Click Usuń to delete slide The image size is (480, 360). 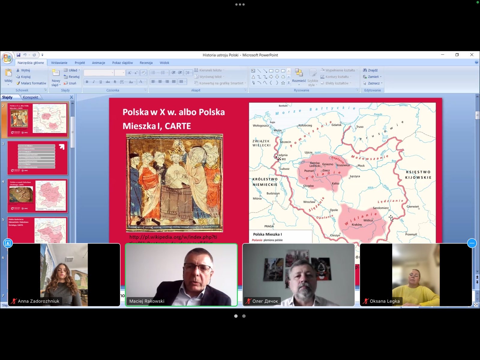coord(70,83)
